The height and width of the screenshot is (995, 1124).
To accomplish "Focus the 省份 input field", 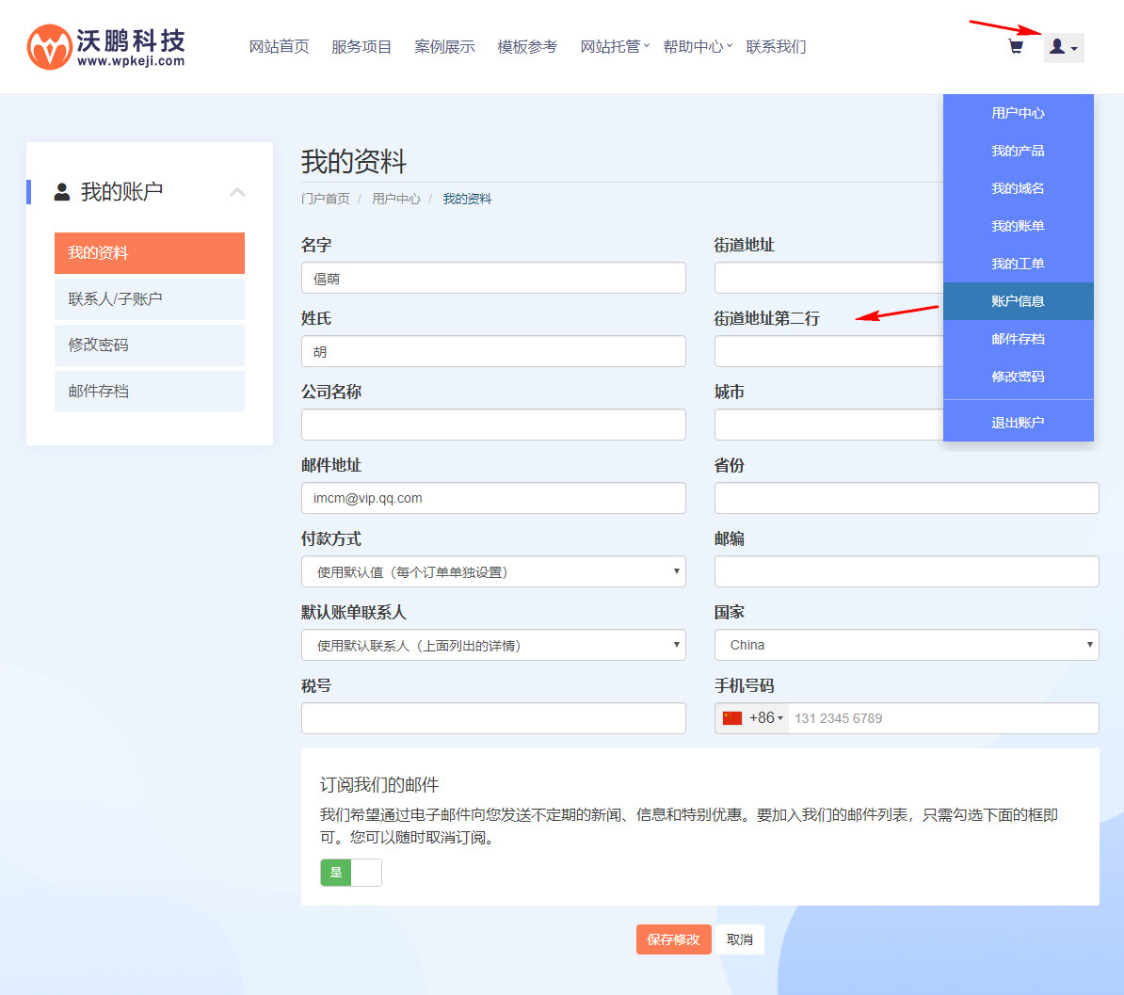I will 907,498.
